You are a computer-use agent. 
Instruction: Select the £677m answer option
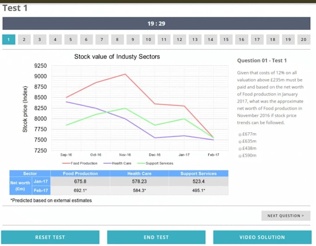(240, 135)
